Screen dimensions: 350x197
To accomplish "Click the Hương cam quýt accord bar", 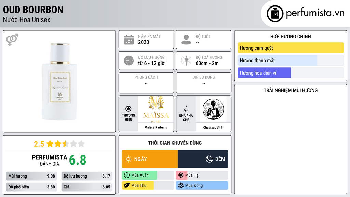I will [x=291, y=48].
